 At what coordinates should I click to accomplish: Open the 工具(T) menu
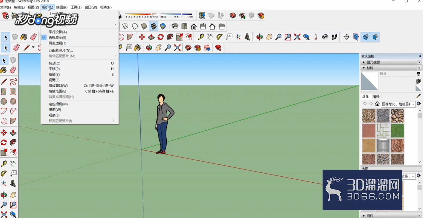[x=76, y=7]
